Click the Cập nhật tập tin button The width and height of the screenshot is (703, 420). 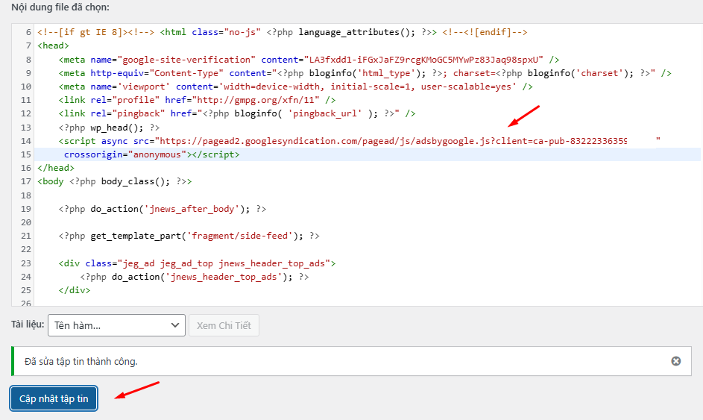pyautogui.click(x=54, y=398)
